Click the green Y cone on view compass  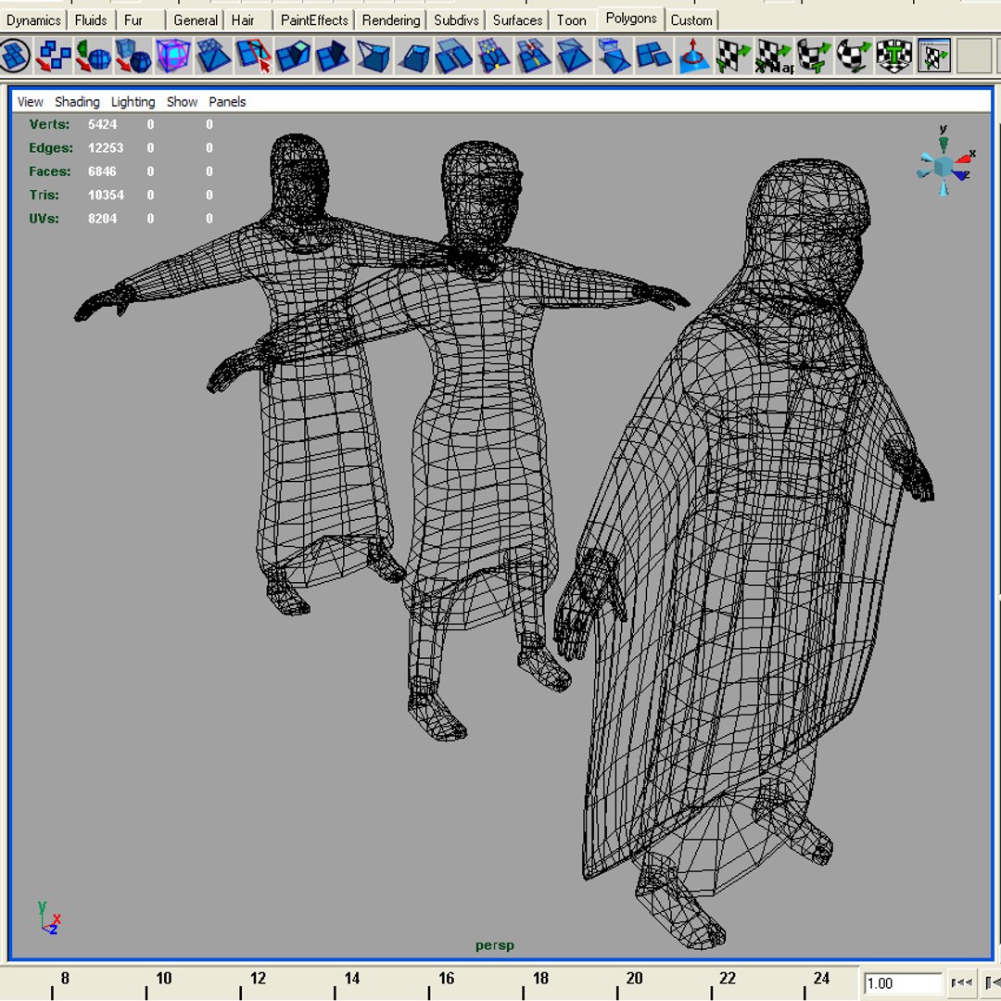pyautogui.click(x=944, y=145)
